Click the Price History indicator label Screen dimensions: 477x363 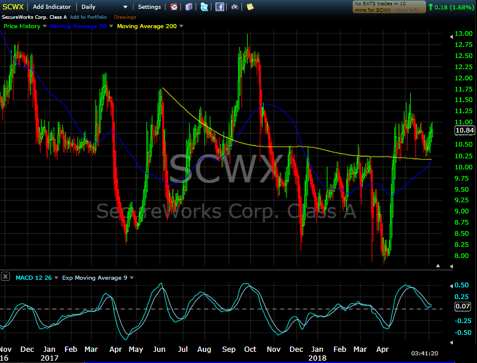[22, 26]
